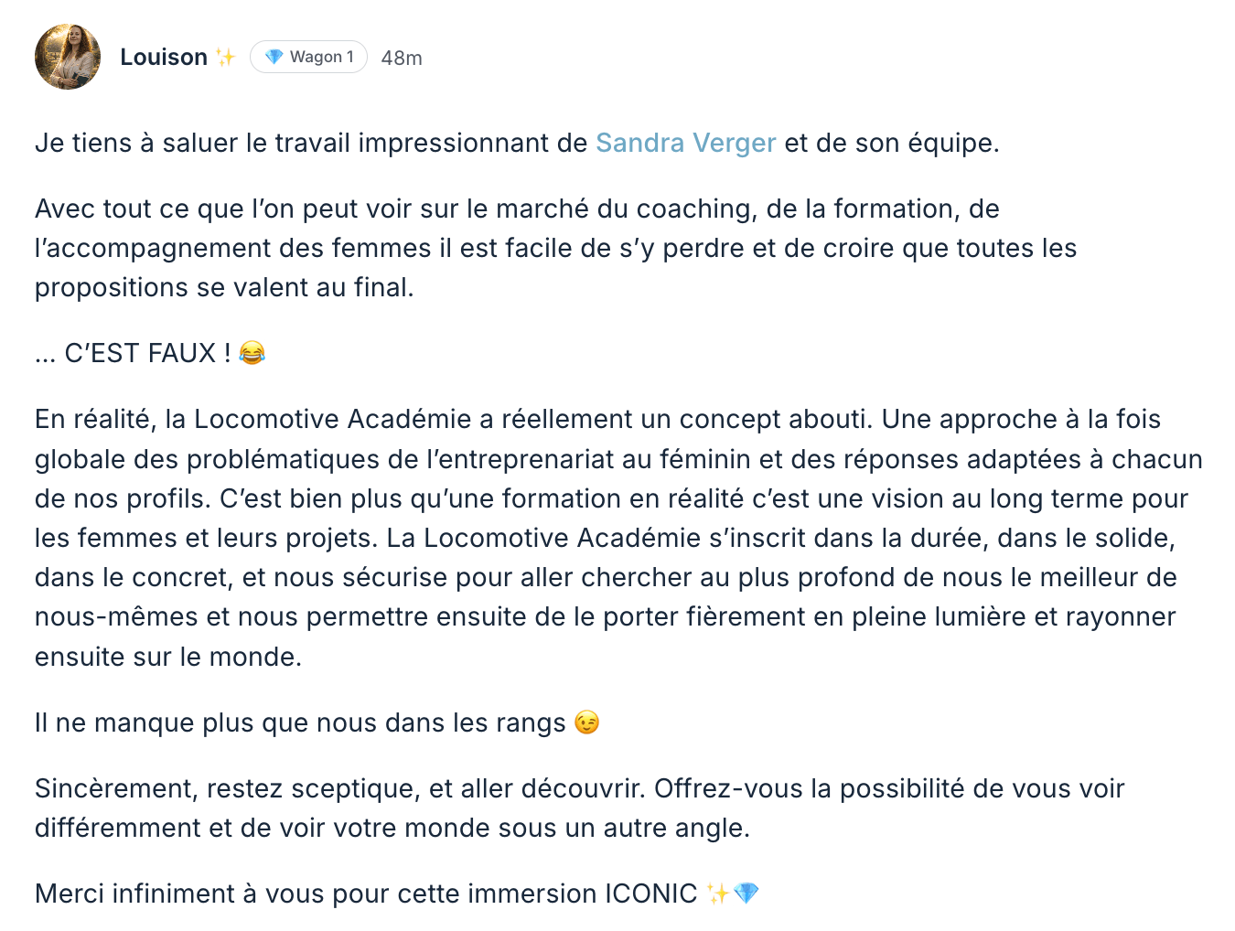Viewport: 1235px width, 931px height.
Task: Open Louison's profile avatar photo
Action: click(68, 57)
